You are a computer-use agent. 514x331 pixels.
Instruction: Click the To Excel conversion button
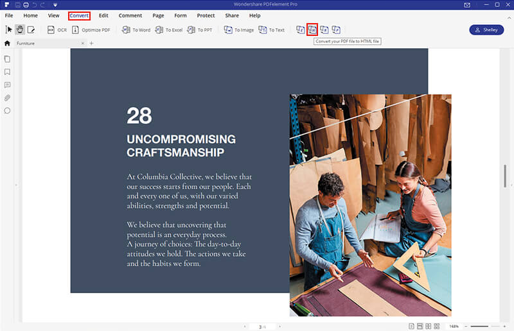pos(168,30)
